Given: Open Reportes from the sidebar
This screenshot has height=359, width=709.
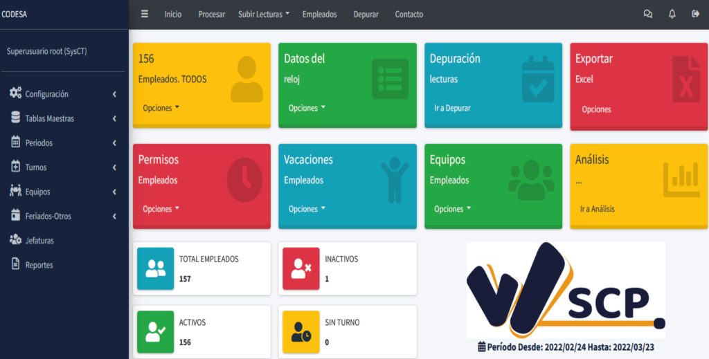Looking at the screenshot, I should pyautogui.click(x=39, y=265).
